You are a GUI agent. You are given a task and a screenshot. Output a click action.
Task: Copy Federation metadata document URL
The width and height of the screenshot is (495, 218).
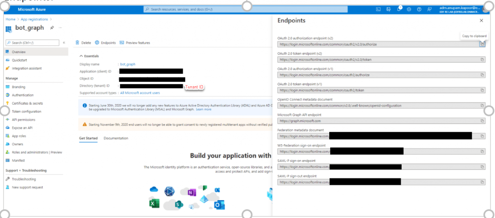pos(482,136)
